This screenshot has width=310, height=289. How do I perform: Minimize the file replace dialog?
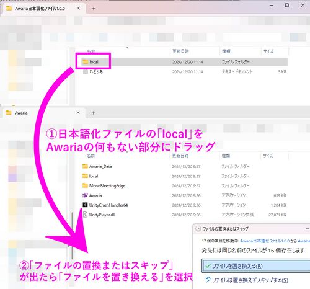click(x=308, y=229)
